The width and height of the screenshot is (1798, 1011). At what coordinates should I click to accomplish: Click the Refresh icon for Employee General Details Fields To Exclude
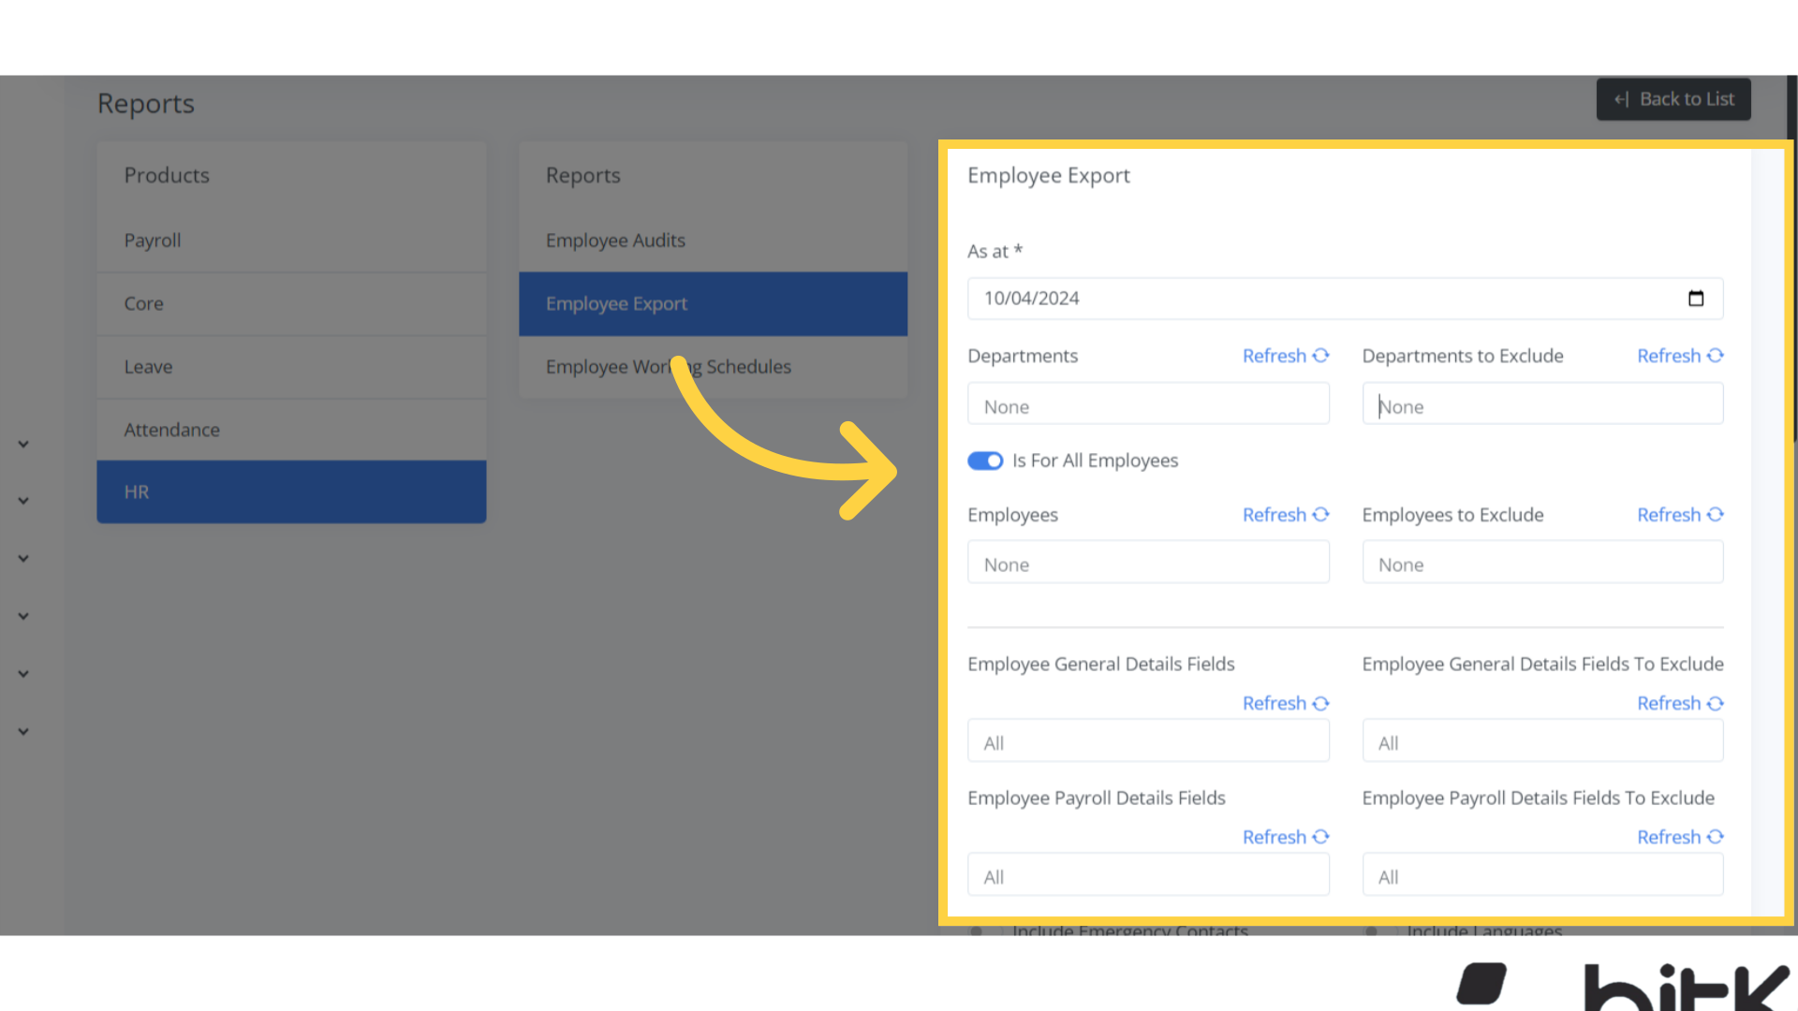(1715, 703)
